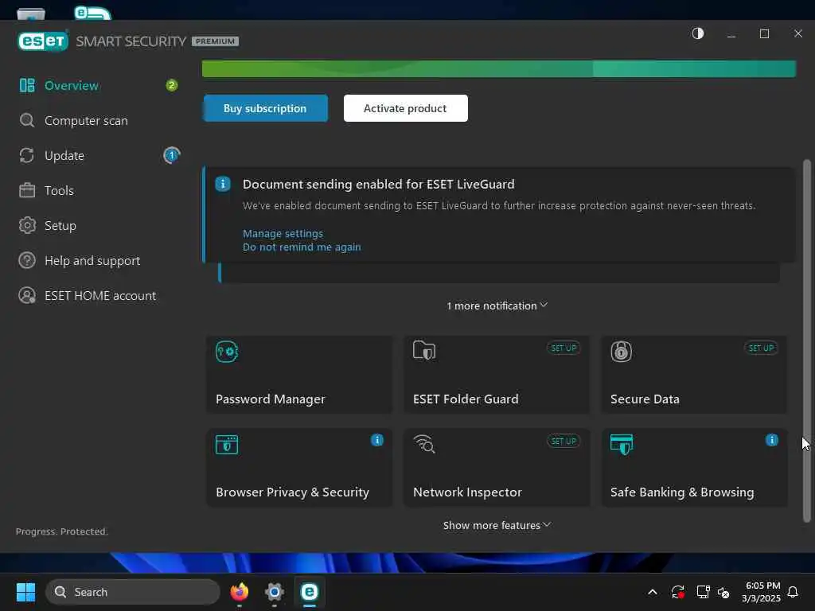Click the tray sync icon with red dot

(x=677, y=592)
